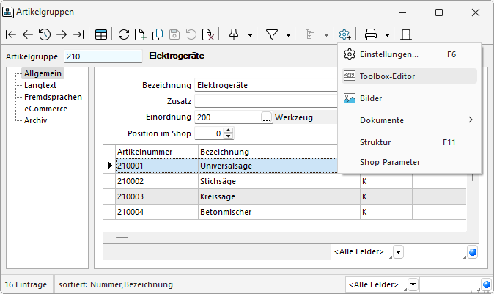The height and width of the screenshot is (294, 494).
Task: Copy the record using duplicate icon
Action: coord(158,34)
